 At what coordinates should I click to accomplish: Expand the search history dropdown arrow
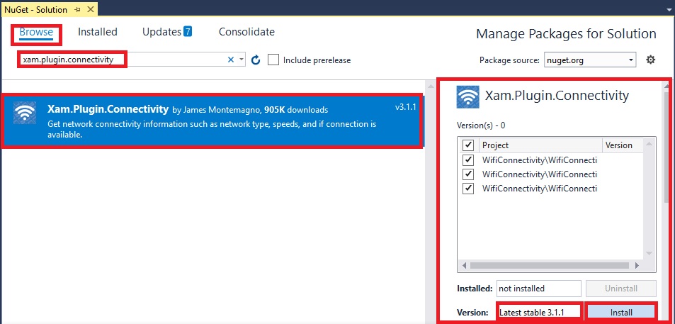[242, 60]
